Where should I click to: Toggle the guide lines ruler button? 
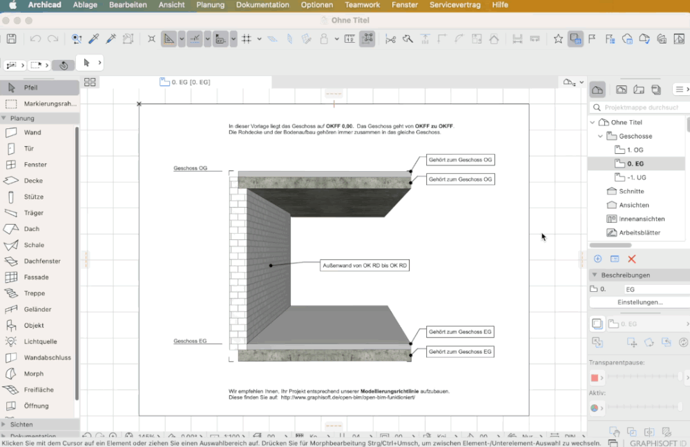169,39
